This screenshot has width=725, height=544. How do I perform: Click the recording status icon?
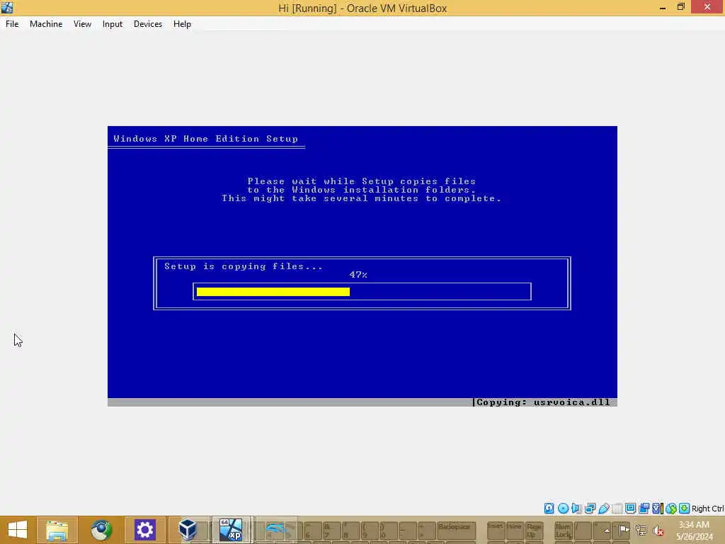pyautogui.click(x=644, y=509)
